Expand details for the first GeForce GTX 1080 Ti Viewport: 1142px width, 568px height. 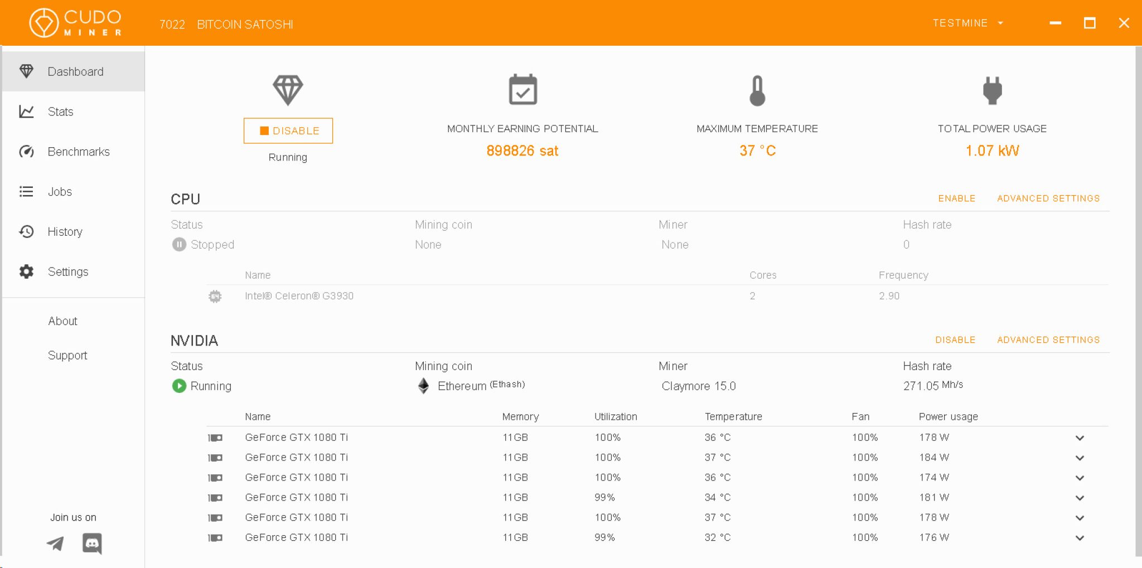1080,438
